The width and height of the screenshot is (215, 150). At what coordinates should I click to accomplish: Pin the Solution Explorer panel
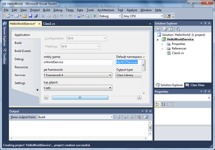[205, 23]
